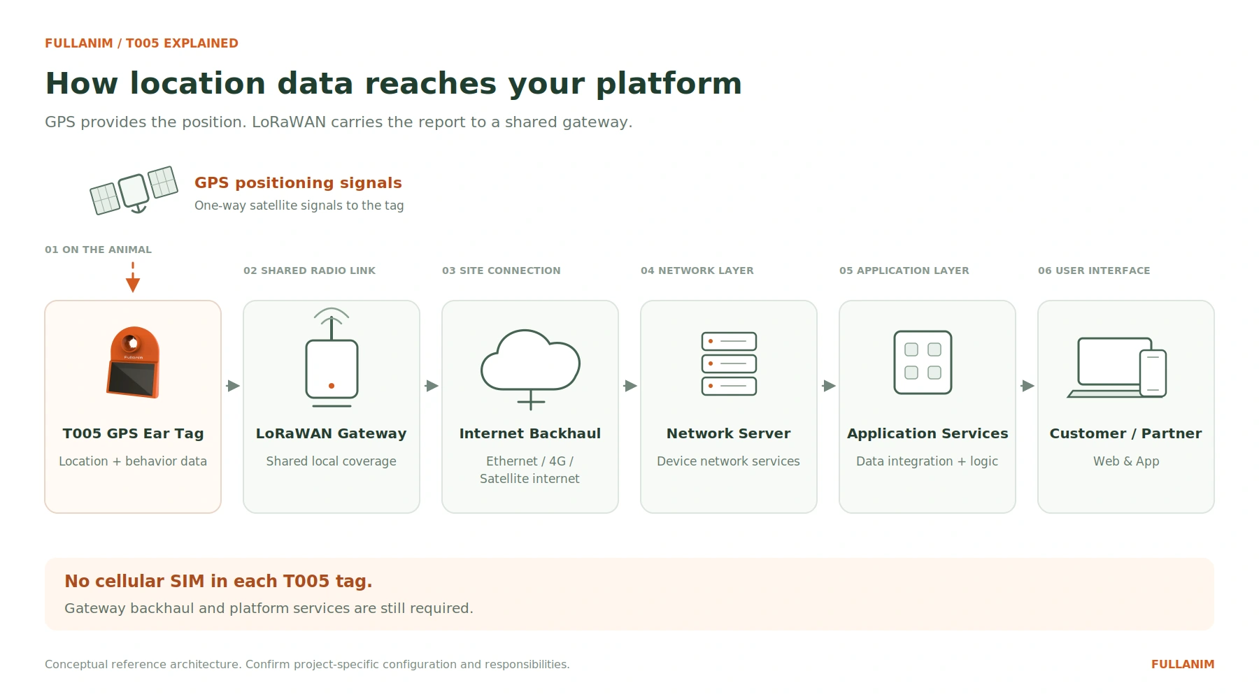Click the conceptual reference architecture footnote

point(307,665)
